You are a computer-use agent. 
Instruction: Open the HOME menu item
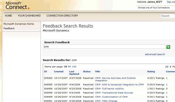click(8, 16)
